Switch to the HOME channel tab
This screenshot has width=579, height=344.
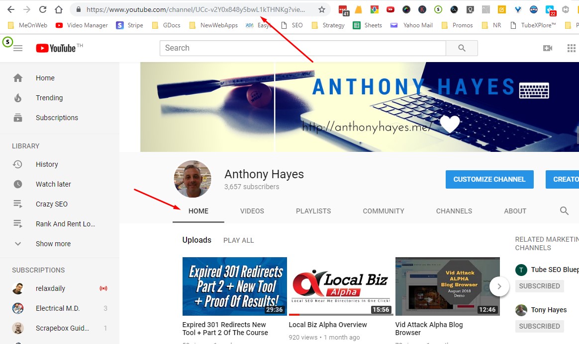click(x=198, y=211)
